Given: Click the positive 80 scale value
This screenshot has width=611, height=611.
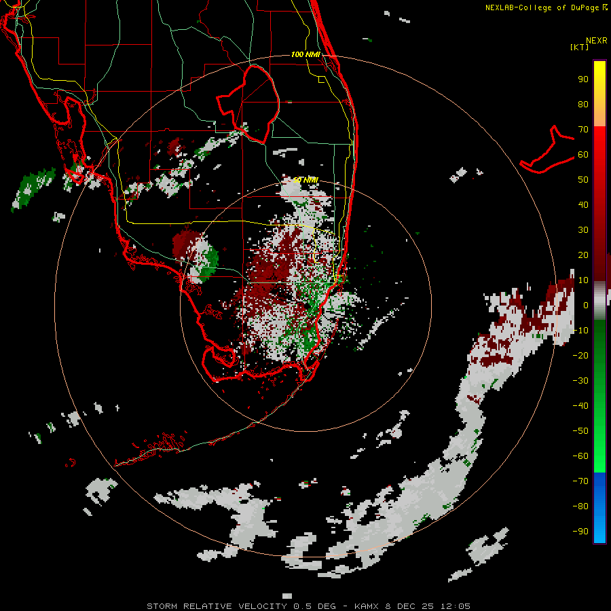Looking at the screenshot, I should click(583, 104).
